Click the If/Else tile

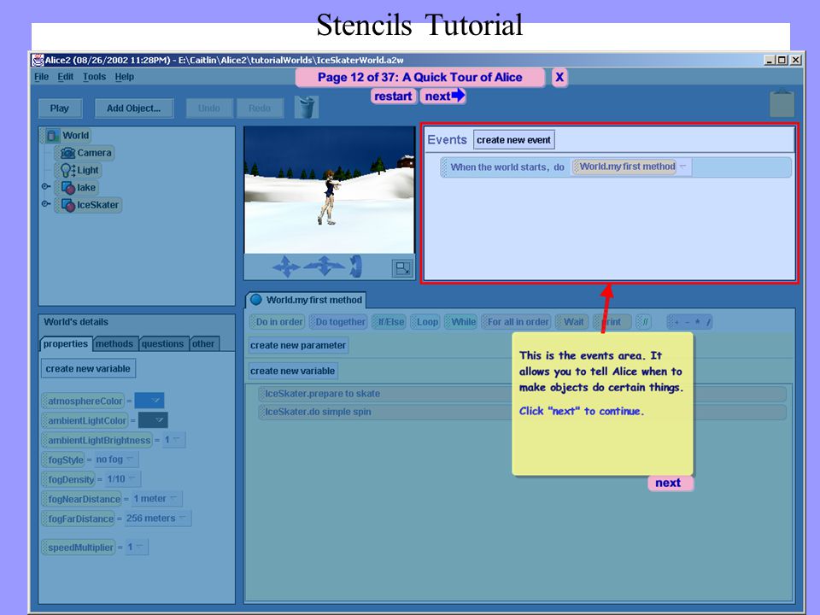pos(389,322)
